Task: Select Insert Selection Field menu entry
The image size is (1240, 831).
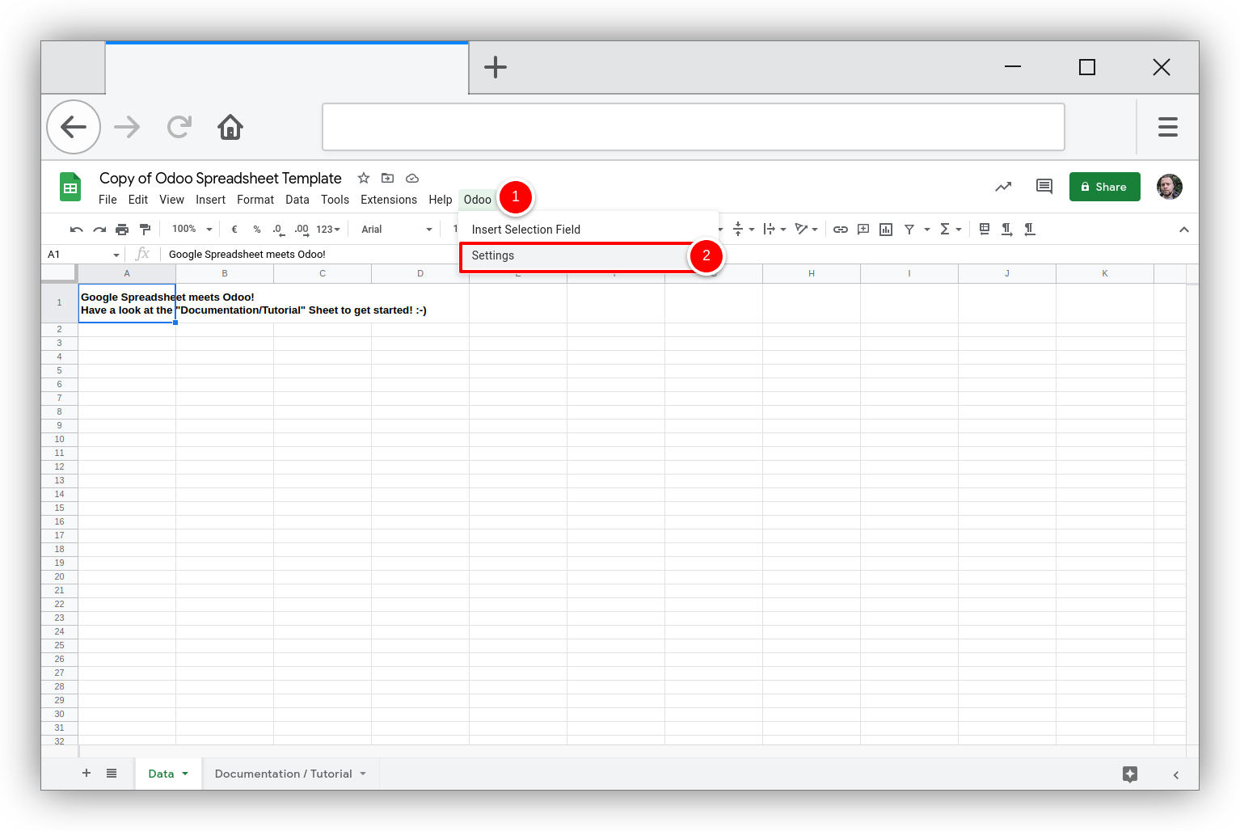Action: (526, 230)
